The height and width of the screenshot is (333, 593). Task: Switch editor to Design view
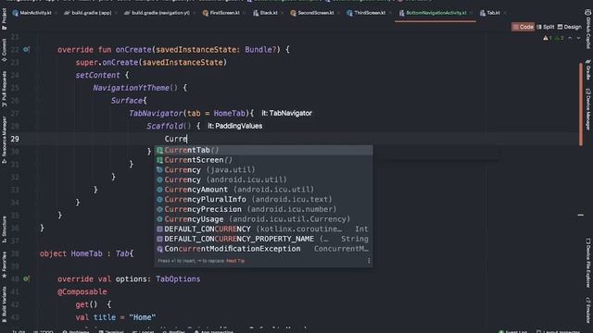click(x=570, y=27)
